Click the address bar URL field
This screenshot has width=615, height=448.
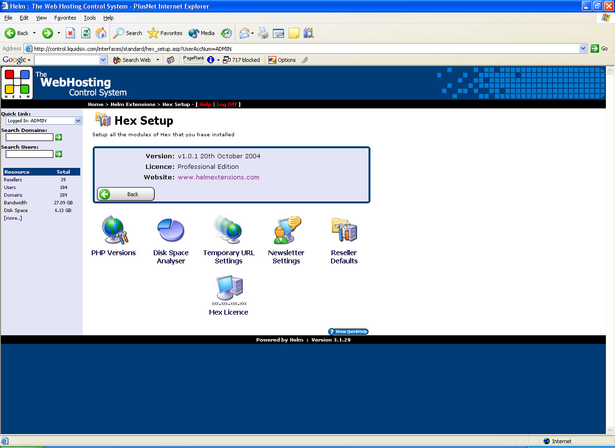coord(306,48)
